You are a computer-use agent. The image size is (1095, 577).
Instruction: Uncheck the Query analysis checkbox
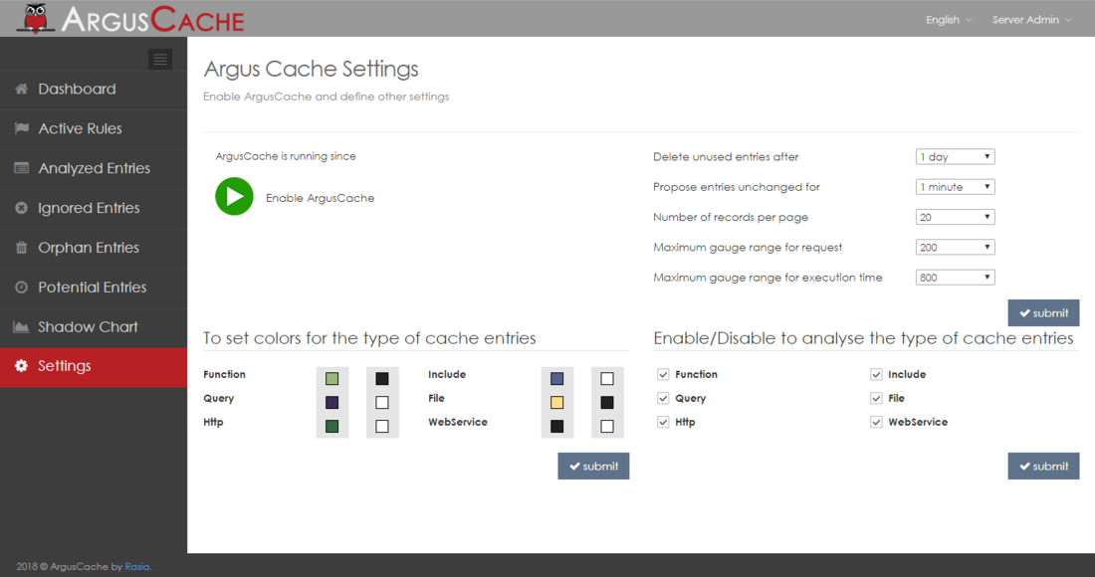pos(663,398)
